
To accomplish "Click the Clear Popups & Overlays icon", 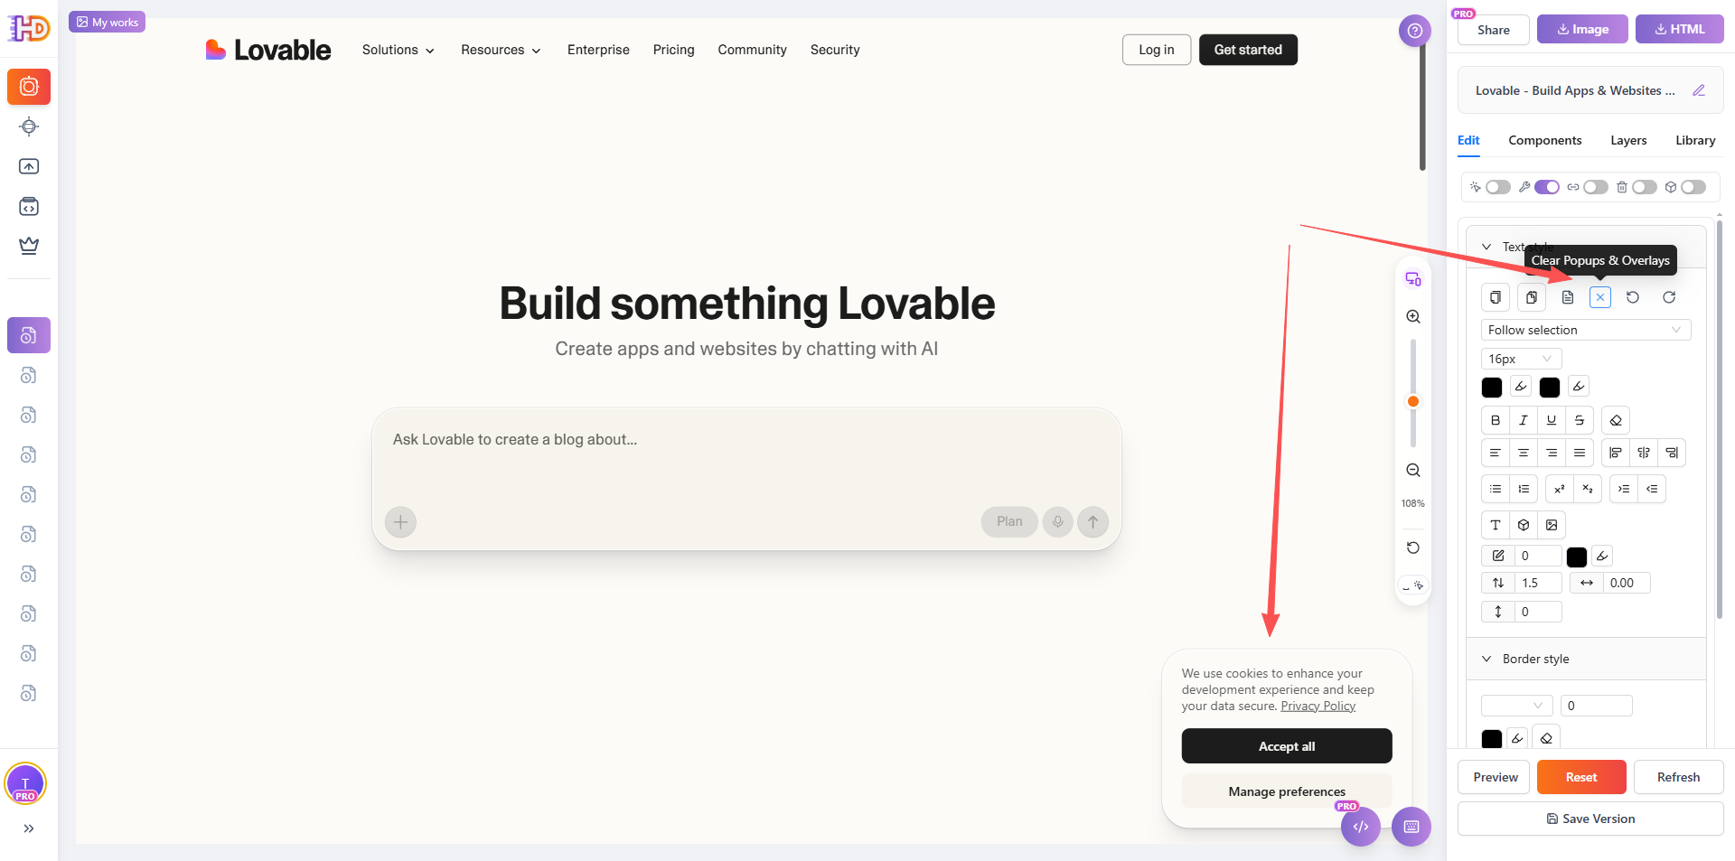I will (1599, 296).
